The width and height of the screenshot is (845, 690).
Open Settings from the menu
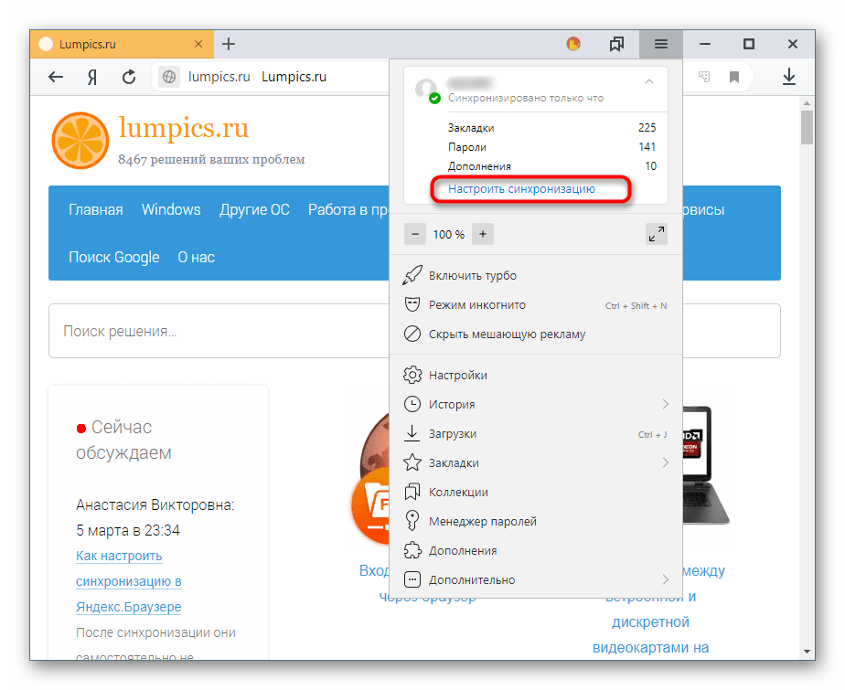[x=457, y=376]
